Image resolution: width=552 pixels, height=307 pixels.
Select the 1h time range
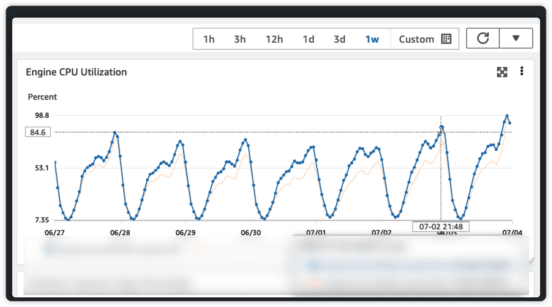click(209, 39)
